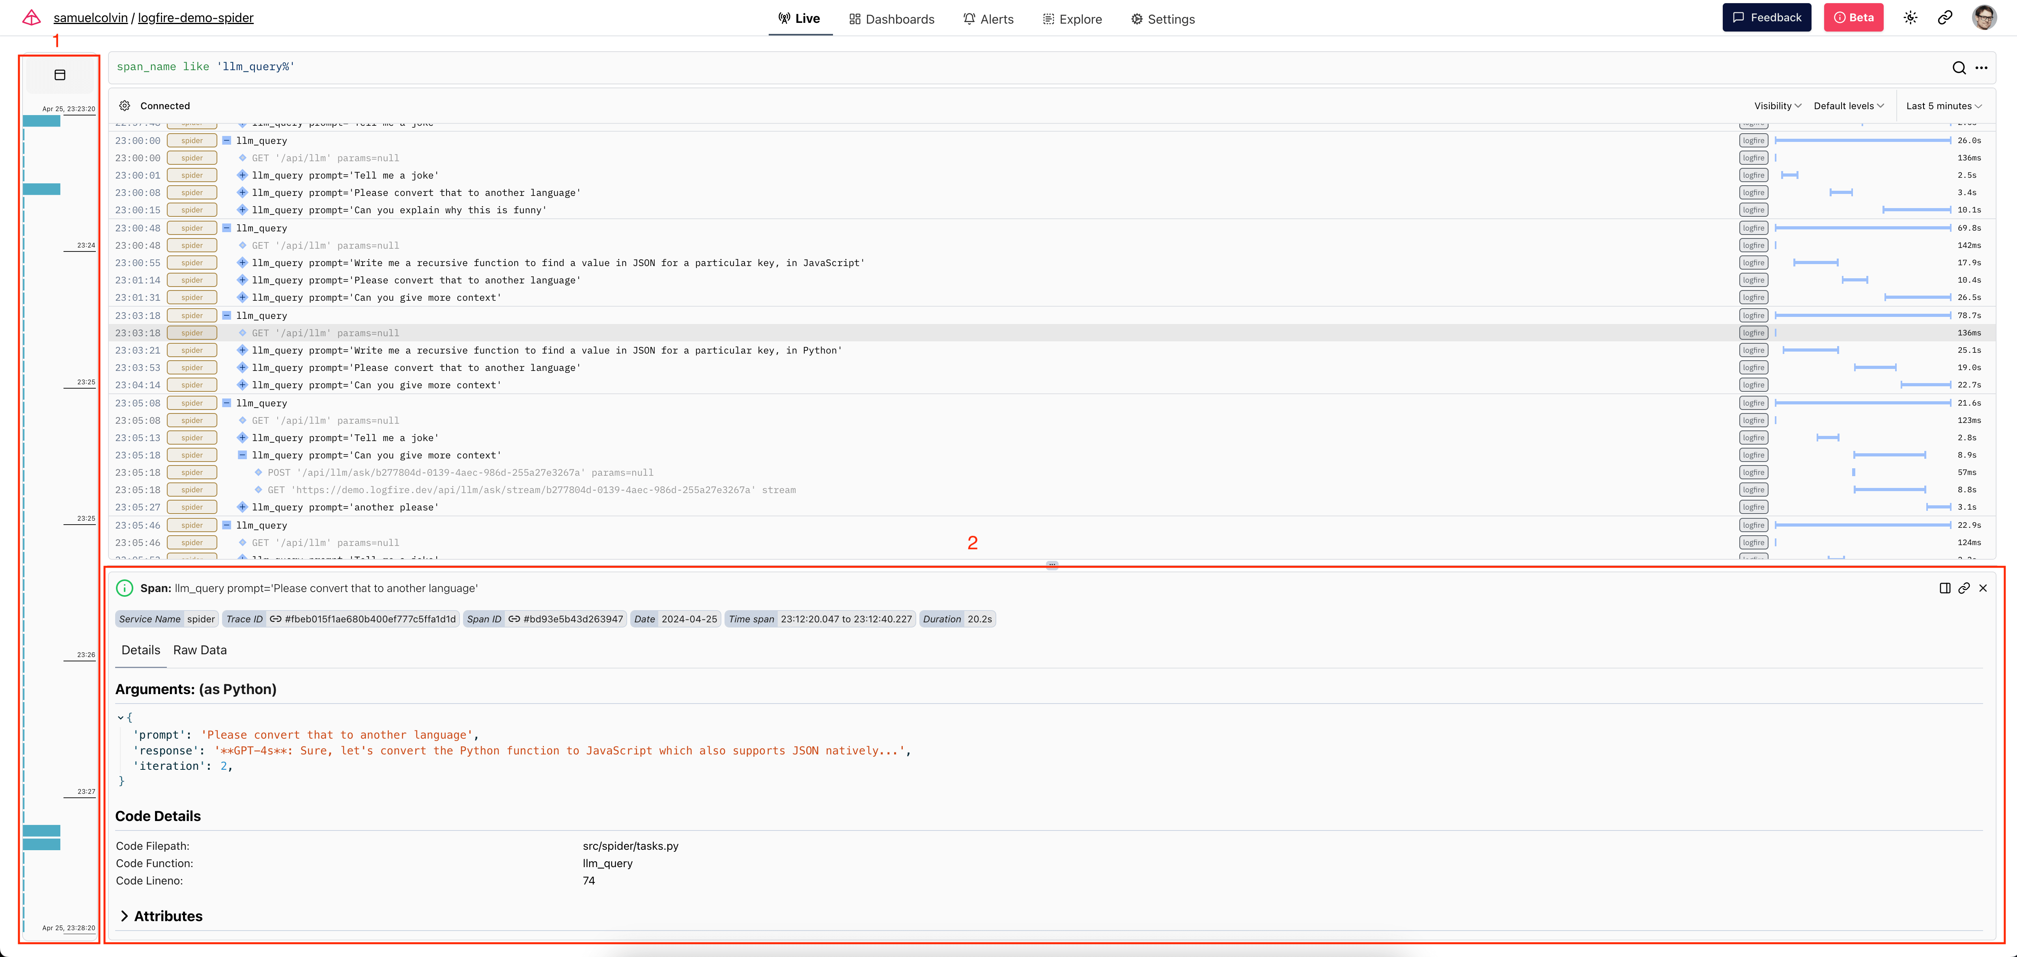The width and height of the screenshot is (2017, 957).
Task: Open the settings gear beside the Connected status
Action: tap(125, 105)
